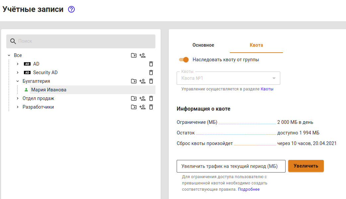
Task: Create a subgroup in Отдел продаж
Action: (x=134, y=98)
